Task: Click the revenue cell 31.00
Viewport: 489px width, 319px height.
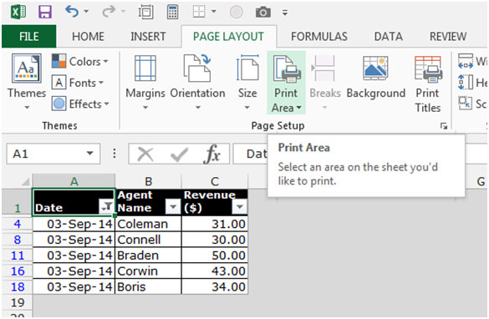Action: (x=215, y=224)
